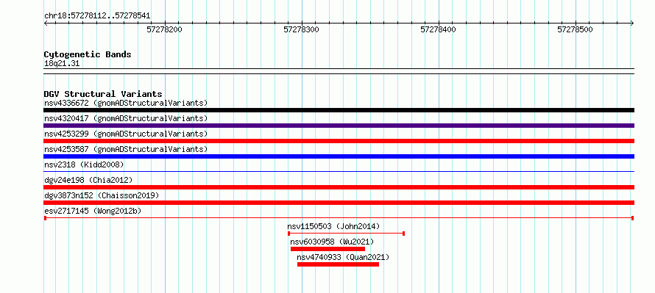Open variant label nsv4320417 (gnomADStructuralVariants)
The height and width of the screenshot is (293, 655).
tap(126, 118)
